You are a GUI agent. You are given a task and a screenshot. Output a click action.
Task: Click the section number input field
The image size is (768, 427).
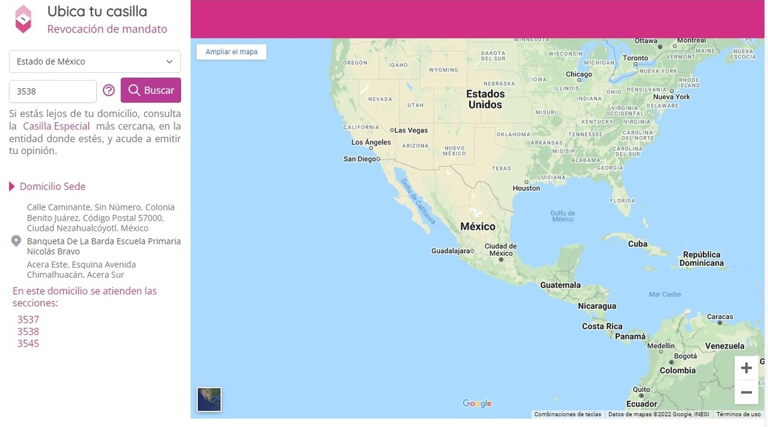click(52, 91)
